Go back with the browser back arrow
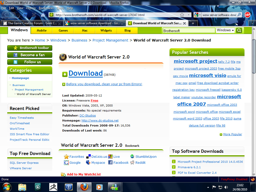This screenshot has width=256, height=192. point(5,15)
